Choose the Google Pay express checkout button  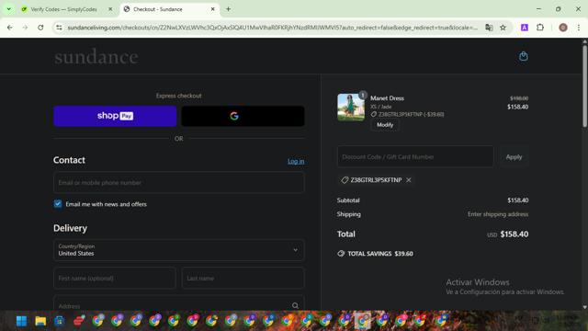point(243,116)
